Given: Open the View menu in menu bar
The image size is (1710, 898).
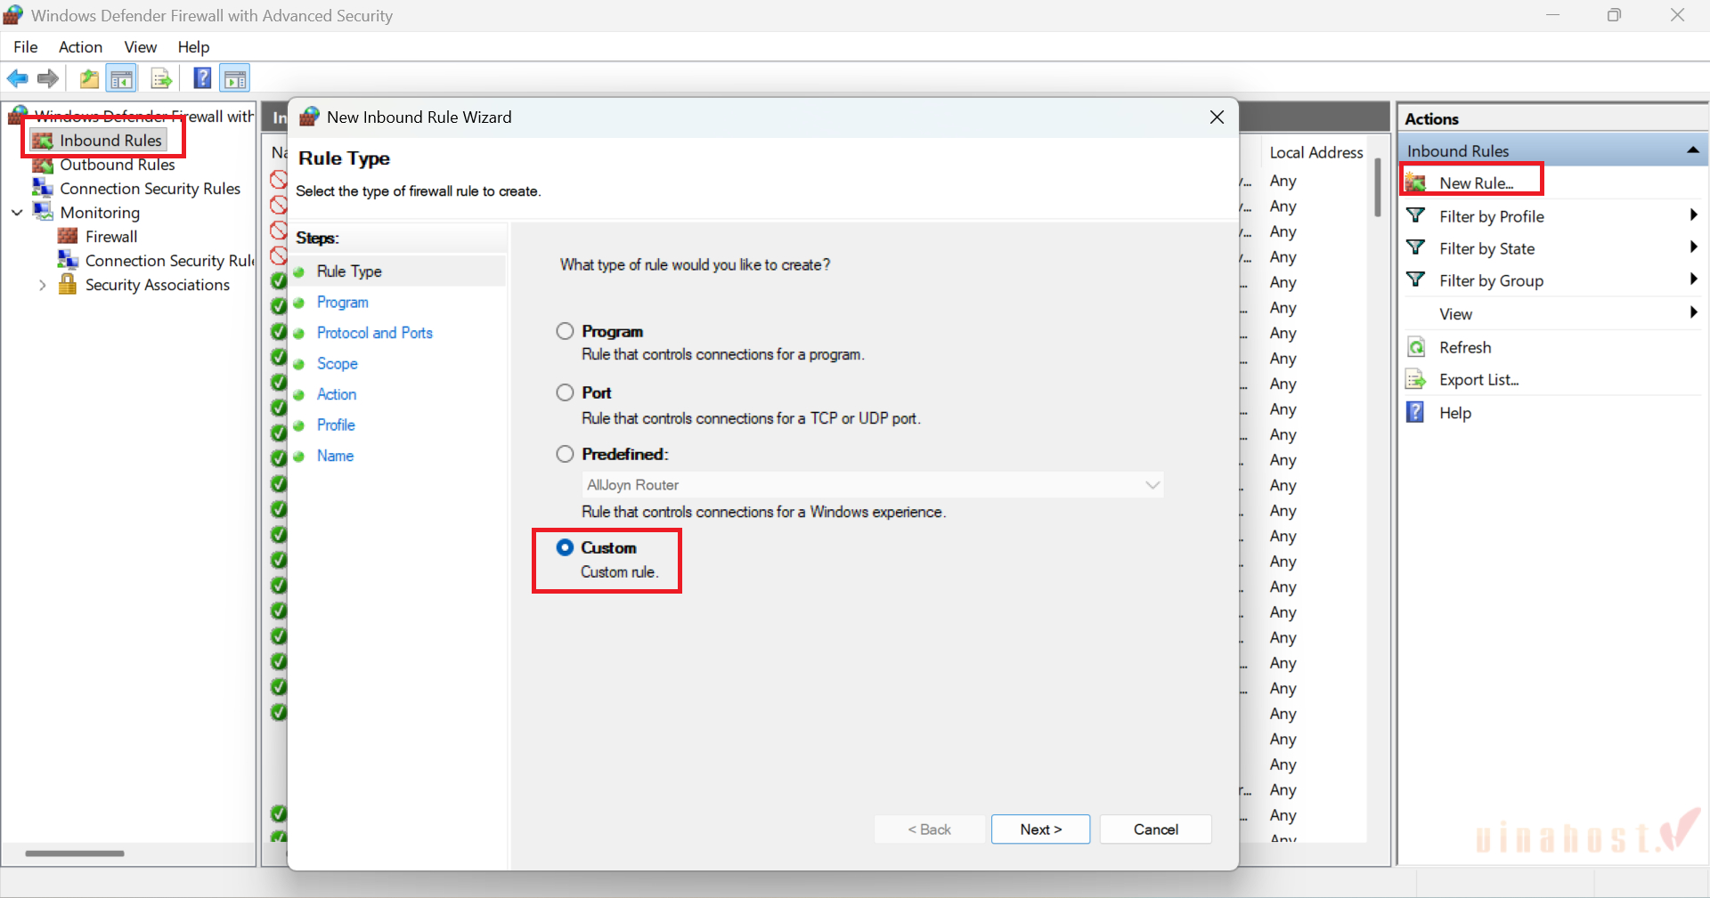Looking at the screenshot, I should click(140, 47).
